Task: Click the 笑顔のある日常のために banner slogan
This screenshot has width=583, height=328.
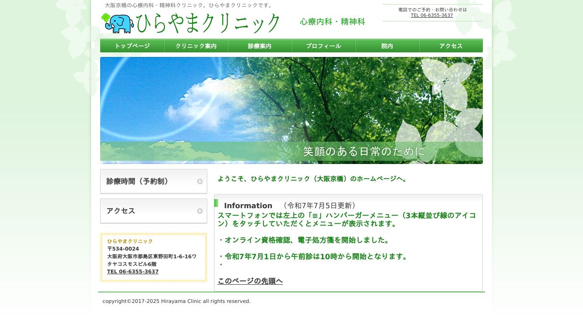Action: click(x=364, y=151)
